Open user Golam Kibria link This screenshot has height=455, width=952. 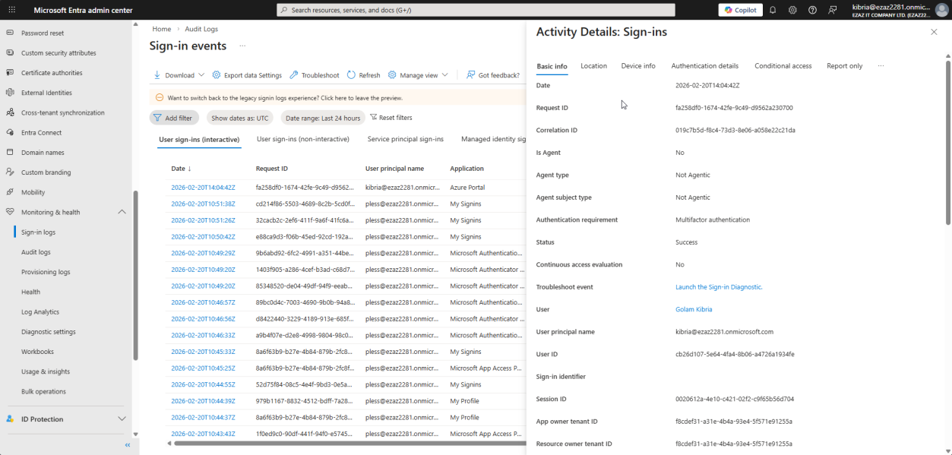coord(694,309)
